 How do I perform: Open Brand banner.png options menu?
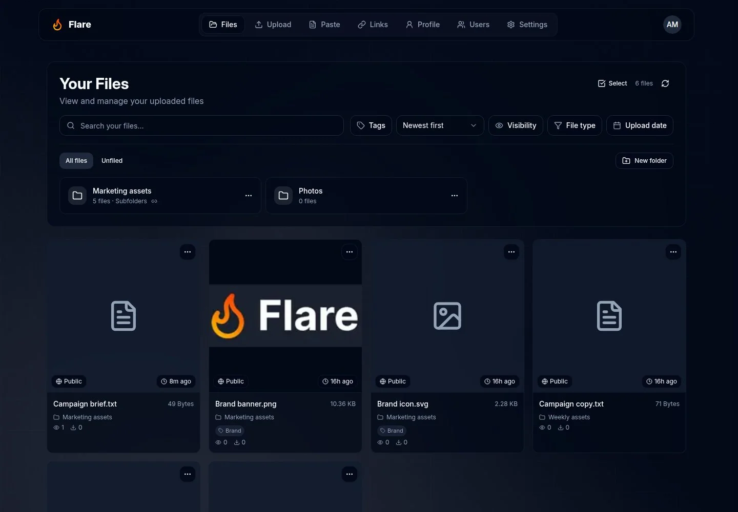[x=350, y=252]
